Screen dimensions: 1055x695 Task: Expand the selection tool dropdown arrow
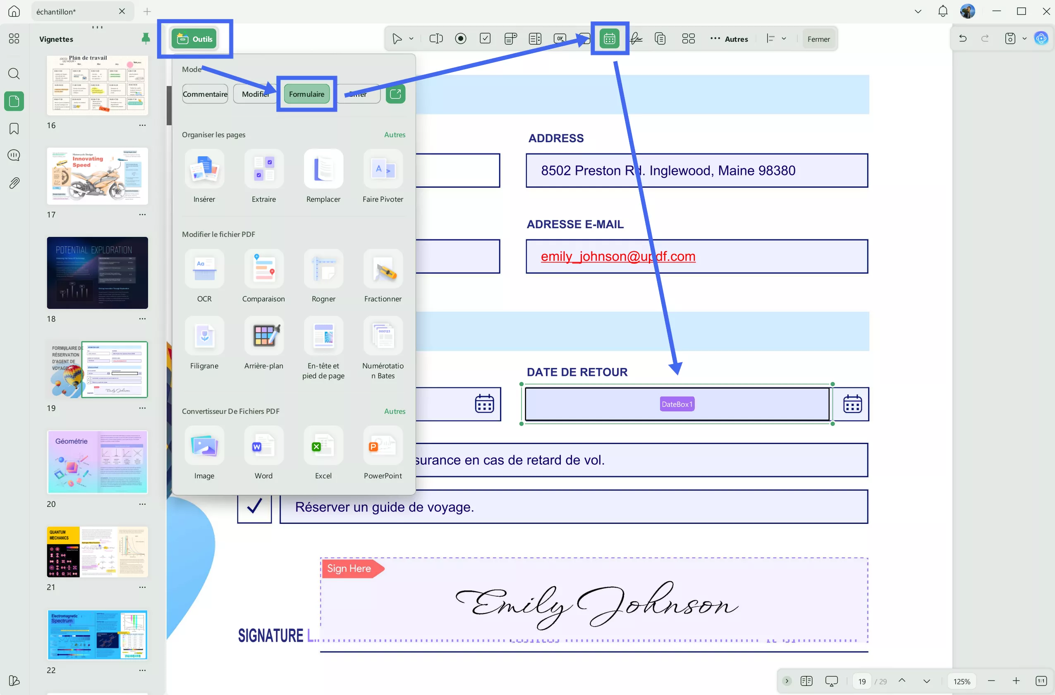pos(411,38)
